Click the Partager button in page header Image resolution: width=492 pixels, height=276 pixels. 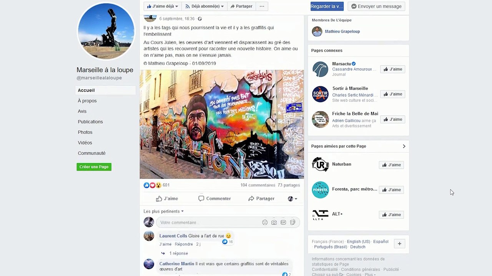coord(241,6)
